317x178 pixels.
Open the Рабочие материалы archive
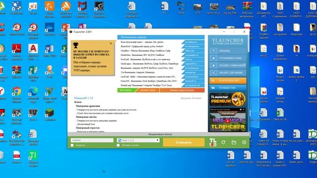click(x=247, y=9)
